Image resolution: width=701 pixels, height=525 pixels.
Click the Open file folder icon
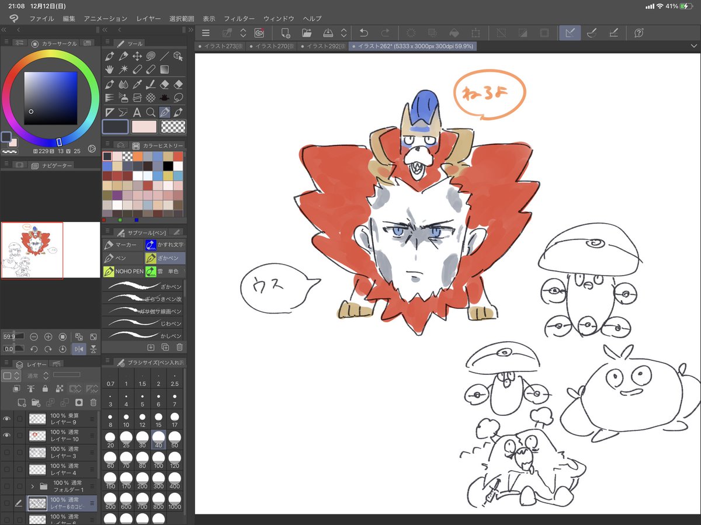coord(307,33)
